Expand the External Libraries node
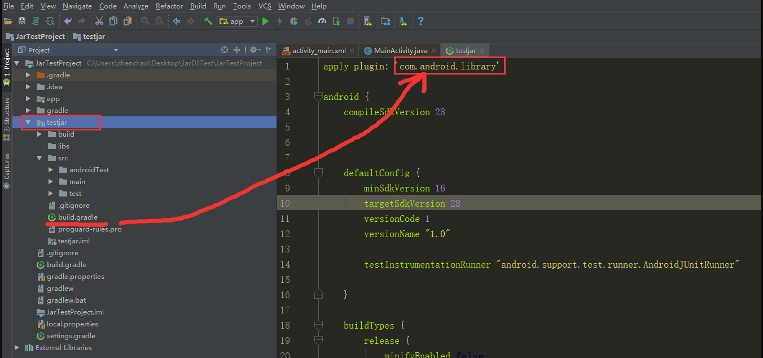Image resolution: width=763 pixels, height=358 pixels. (x=16, y=348)
